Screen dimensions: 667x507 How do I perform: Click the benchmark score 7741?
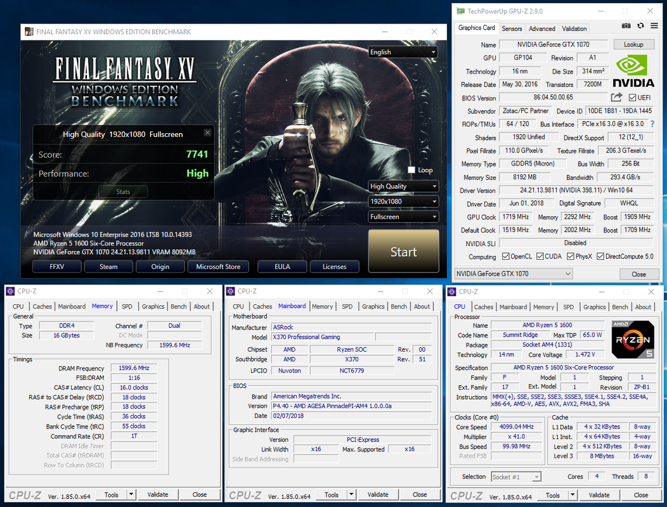click(x=197, y=154)
